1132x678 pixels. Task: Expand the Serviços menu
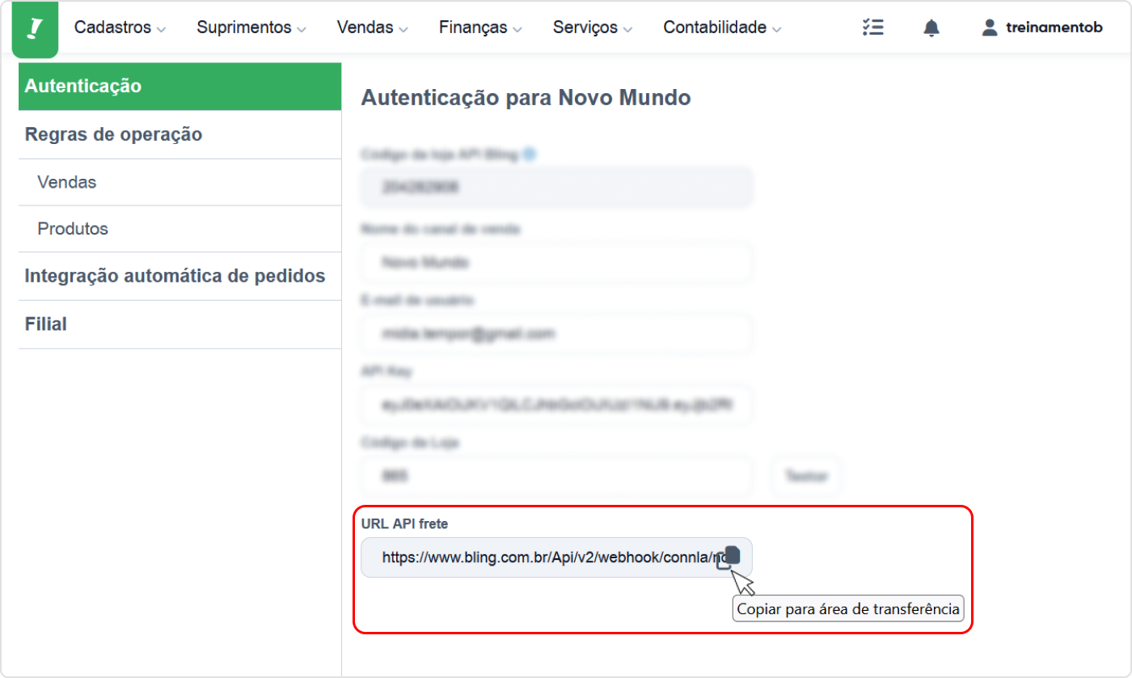(x=593, y=28)
